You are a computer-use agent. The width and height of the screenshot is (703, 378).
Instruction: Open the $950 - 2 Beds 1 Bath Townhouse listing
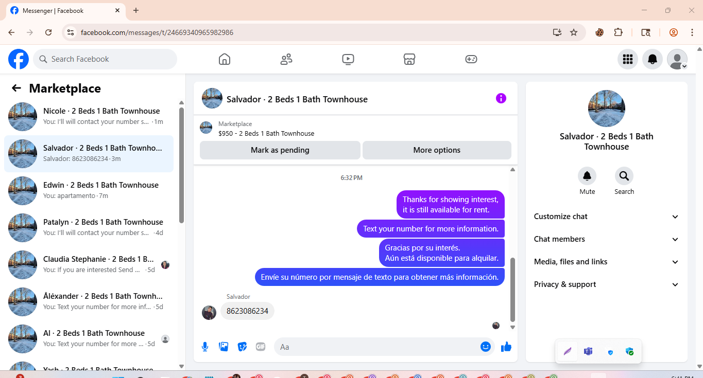click(266, 134)
